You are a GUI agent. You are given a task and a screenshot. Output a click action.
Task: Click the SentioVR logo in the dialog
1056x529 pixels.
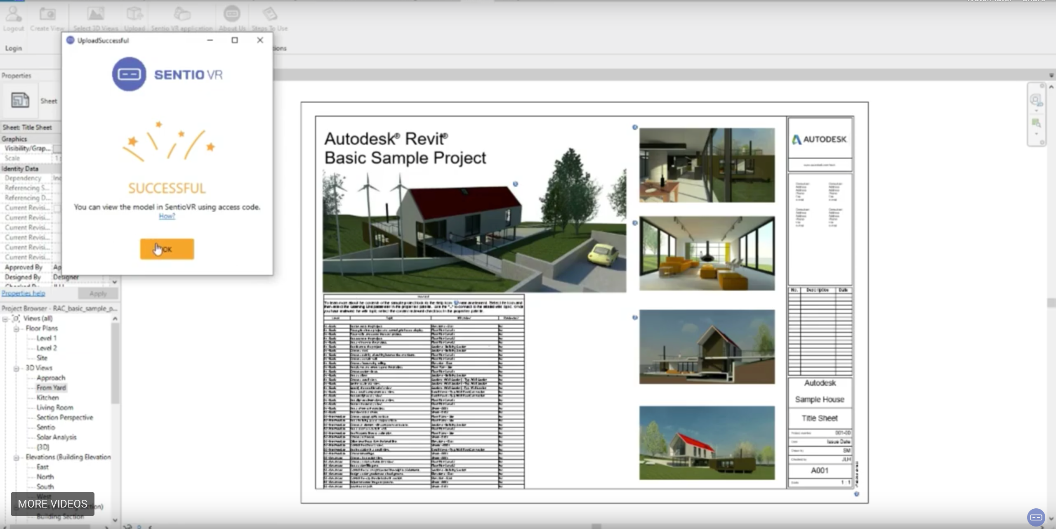pyautogui.click(x=167, y=74)
